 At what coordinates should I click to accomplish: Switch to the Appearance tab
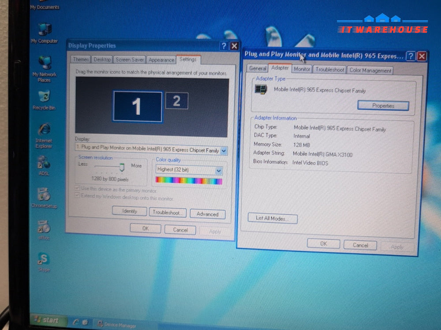point(161,60)
